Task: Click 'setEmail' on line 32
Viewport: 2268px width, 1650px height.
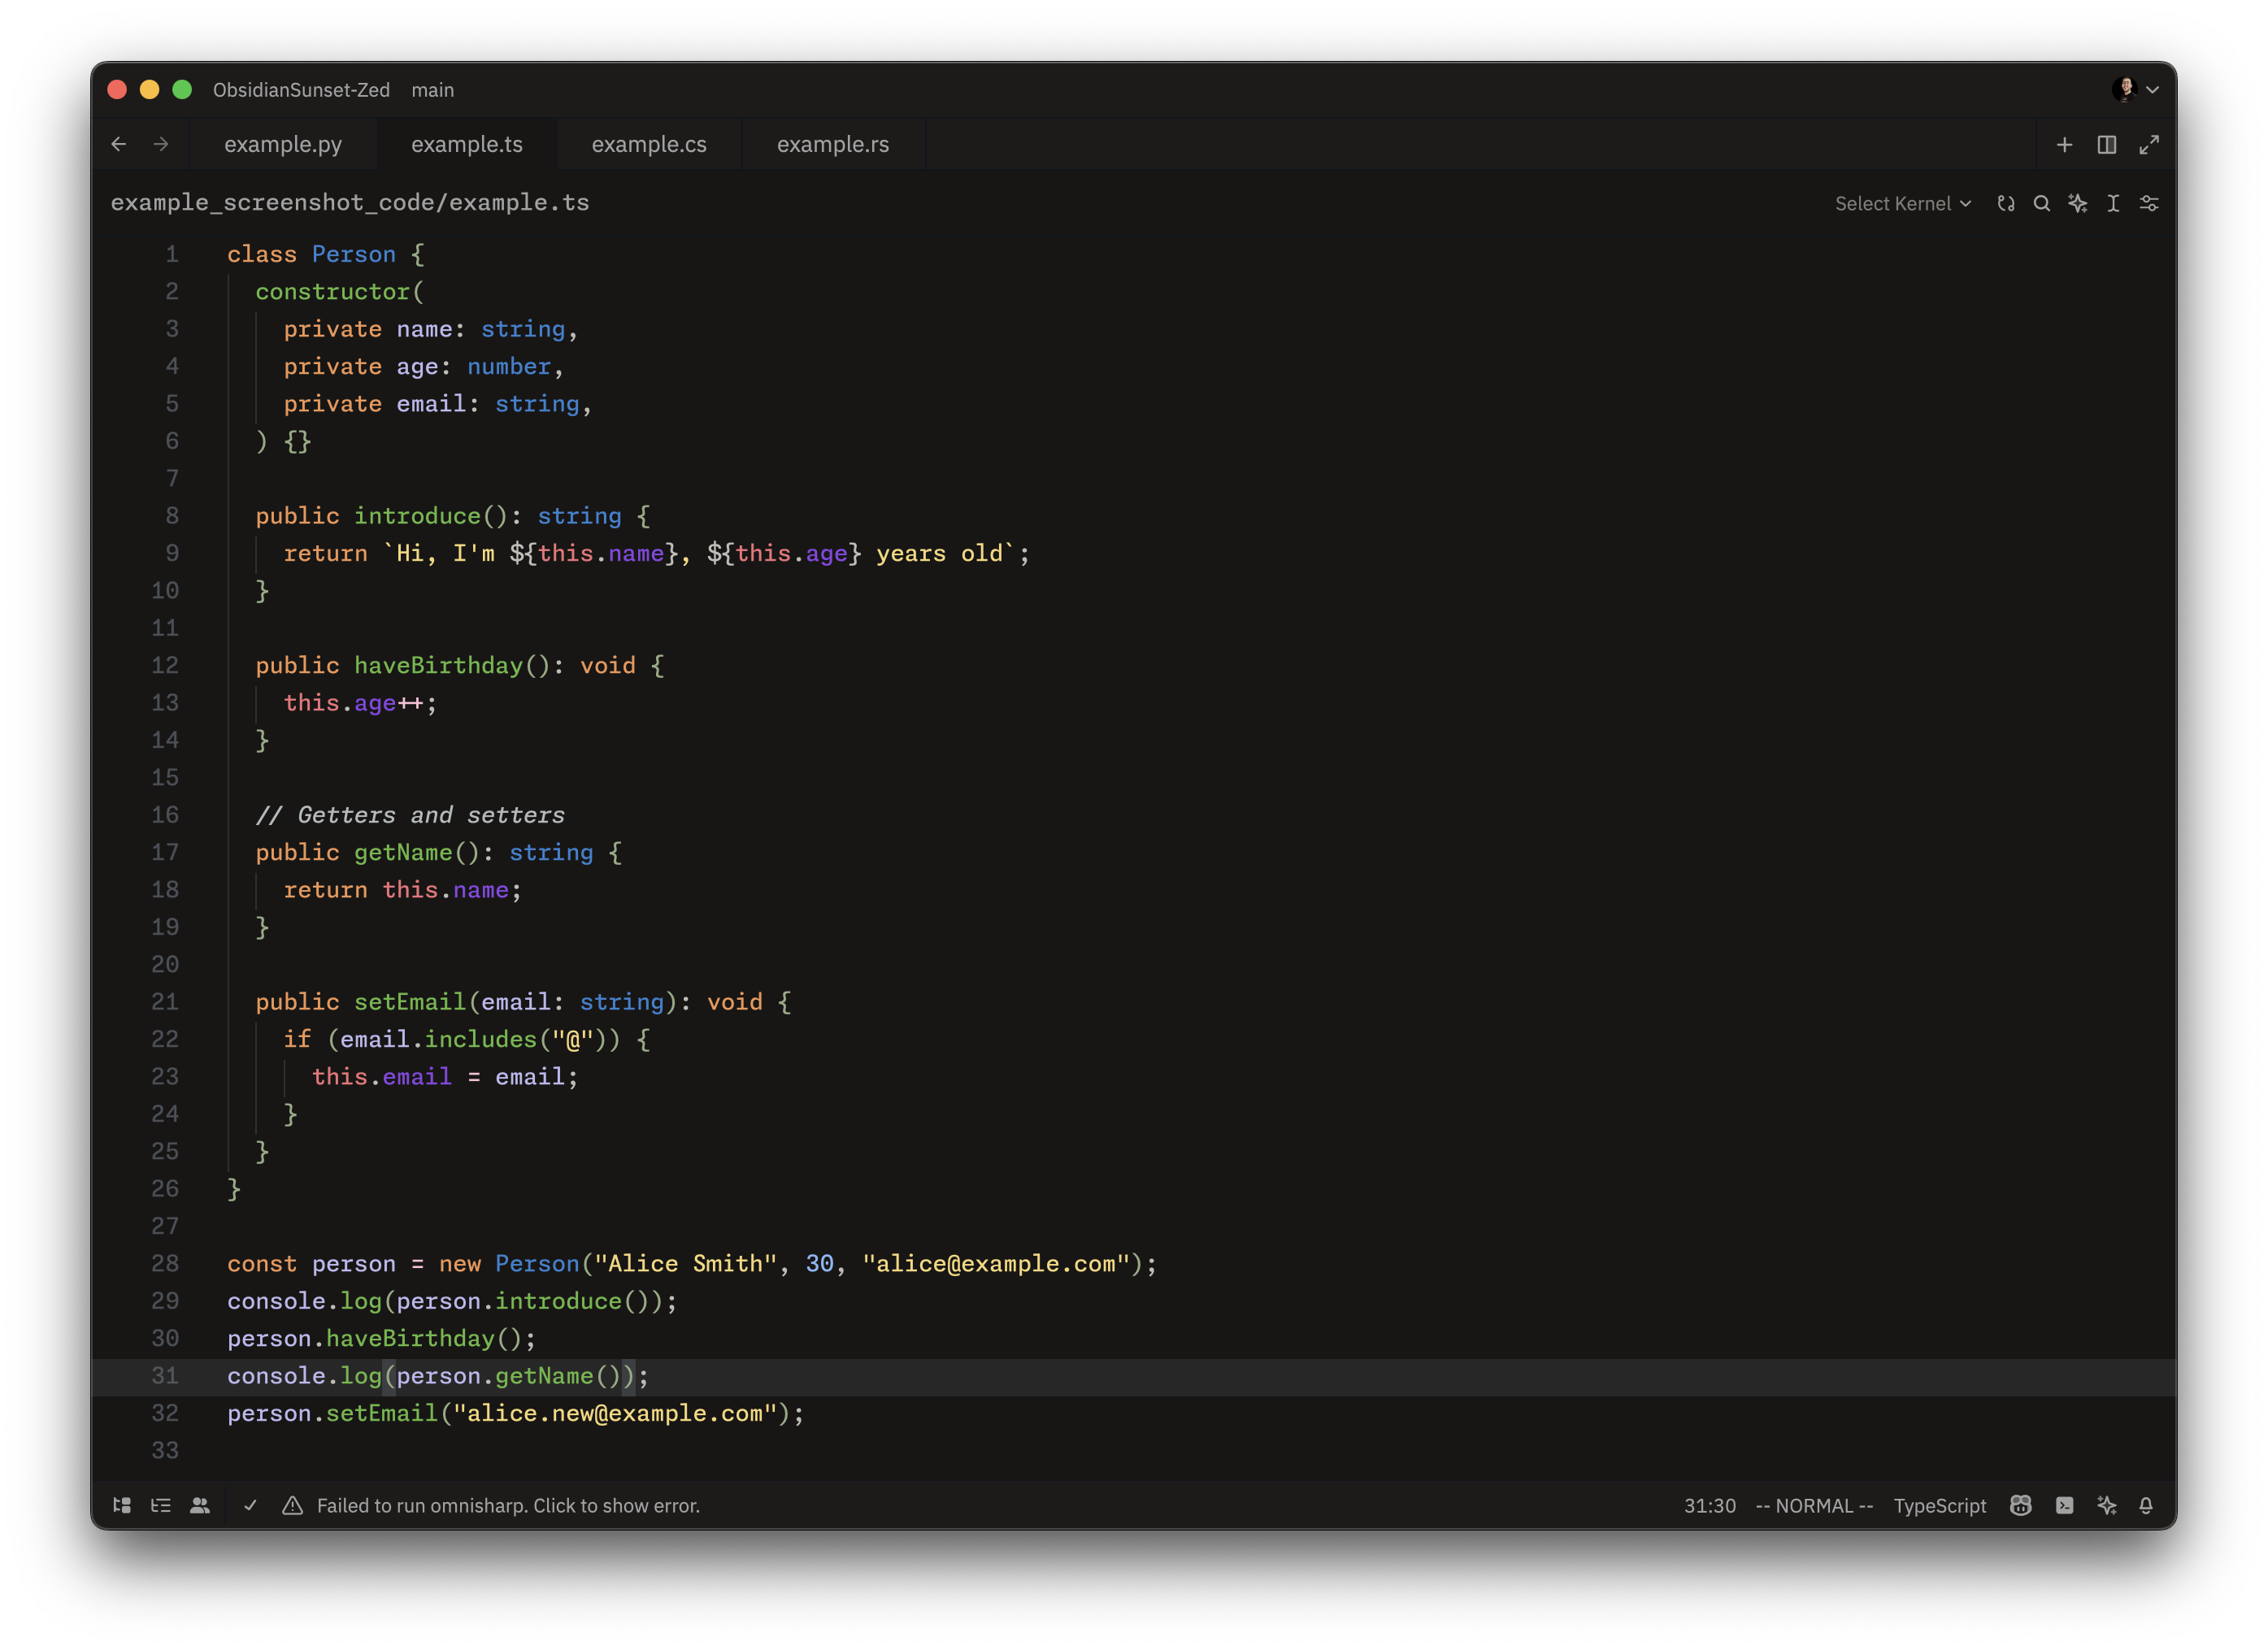Action: click(x=382, y=1413)
